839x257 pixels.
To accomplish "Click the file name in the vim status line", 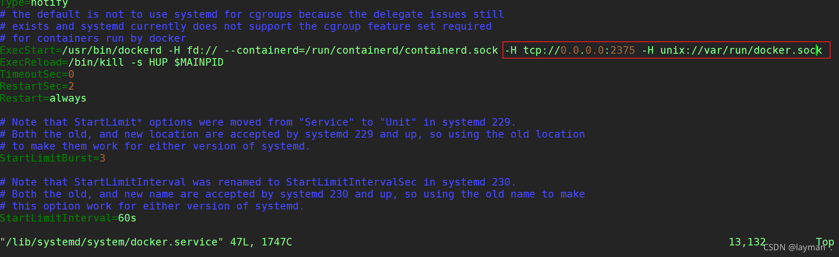I will coord(111,242).
